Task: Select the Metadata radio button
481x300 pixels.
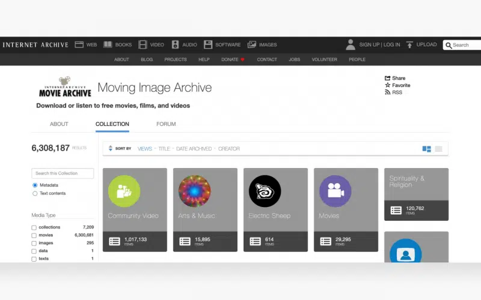Action: tap(35, 185)
